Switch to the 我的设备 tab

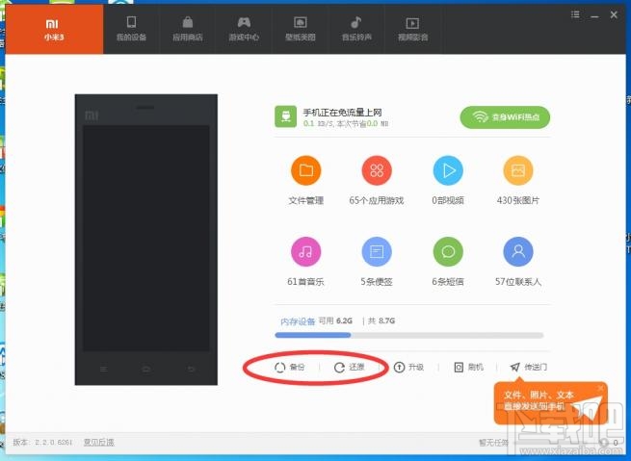coord(131,29)
